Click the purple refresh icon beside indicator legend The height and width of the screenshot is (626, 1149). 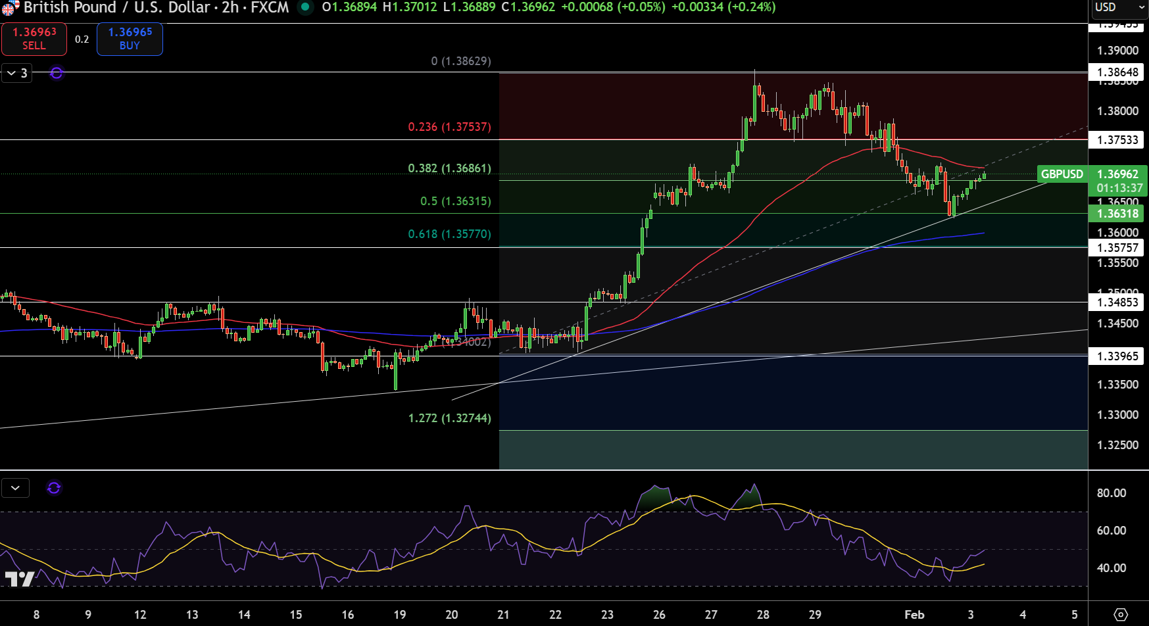[x=57, y=73]
